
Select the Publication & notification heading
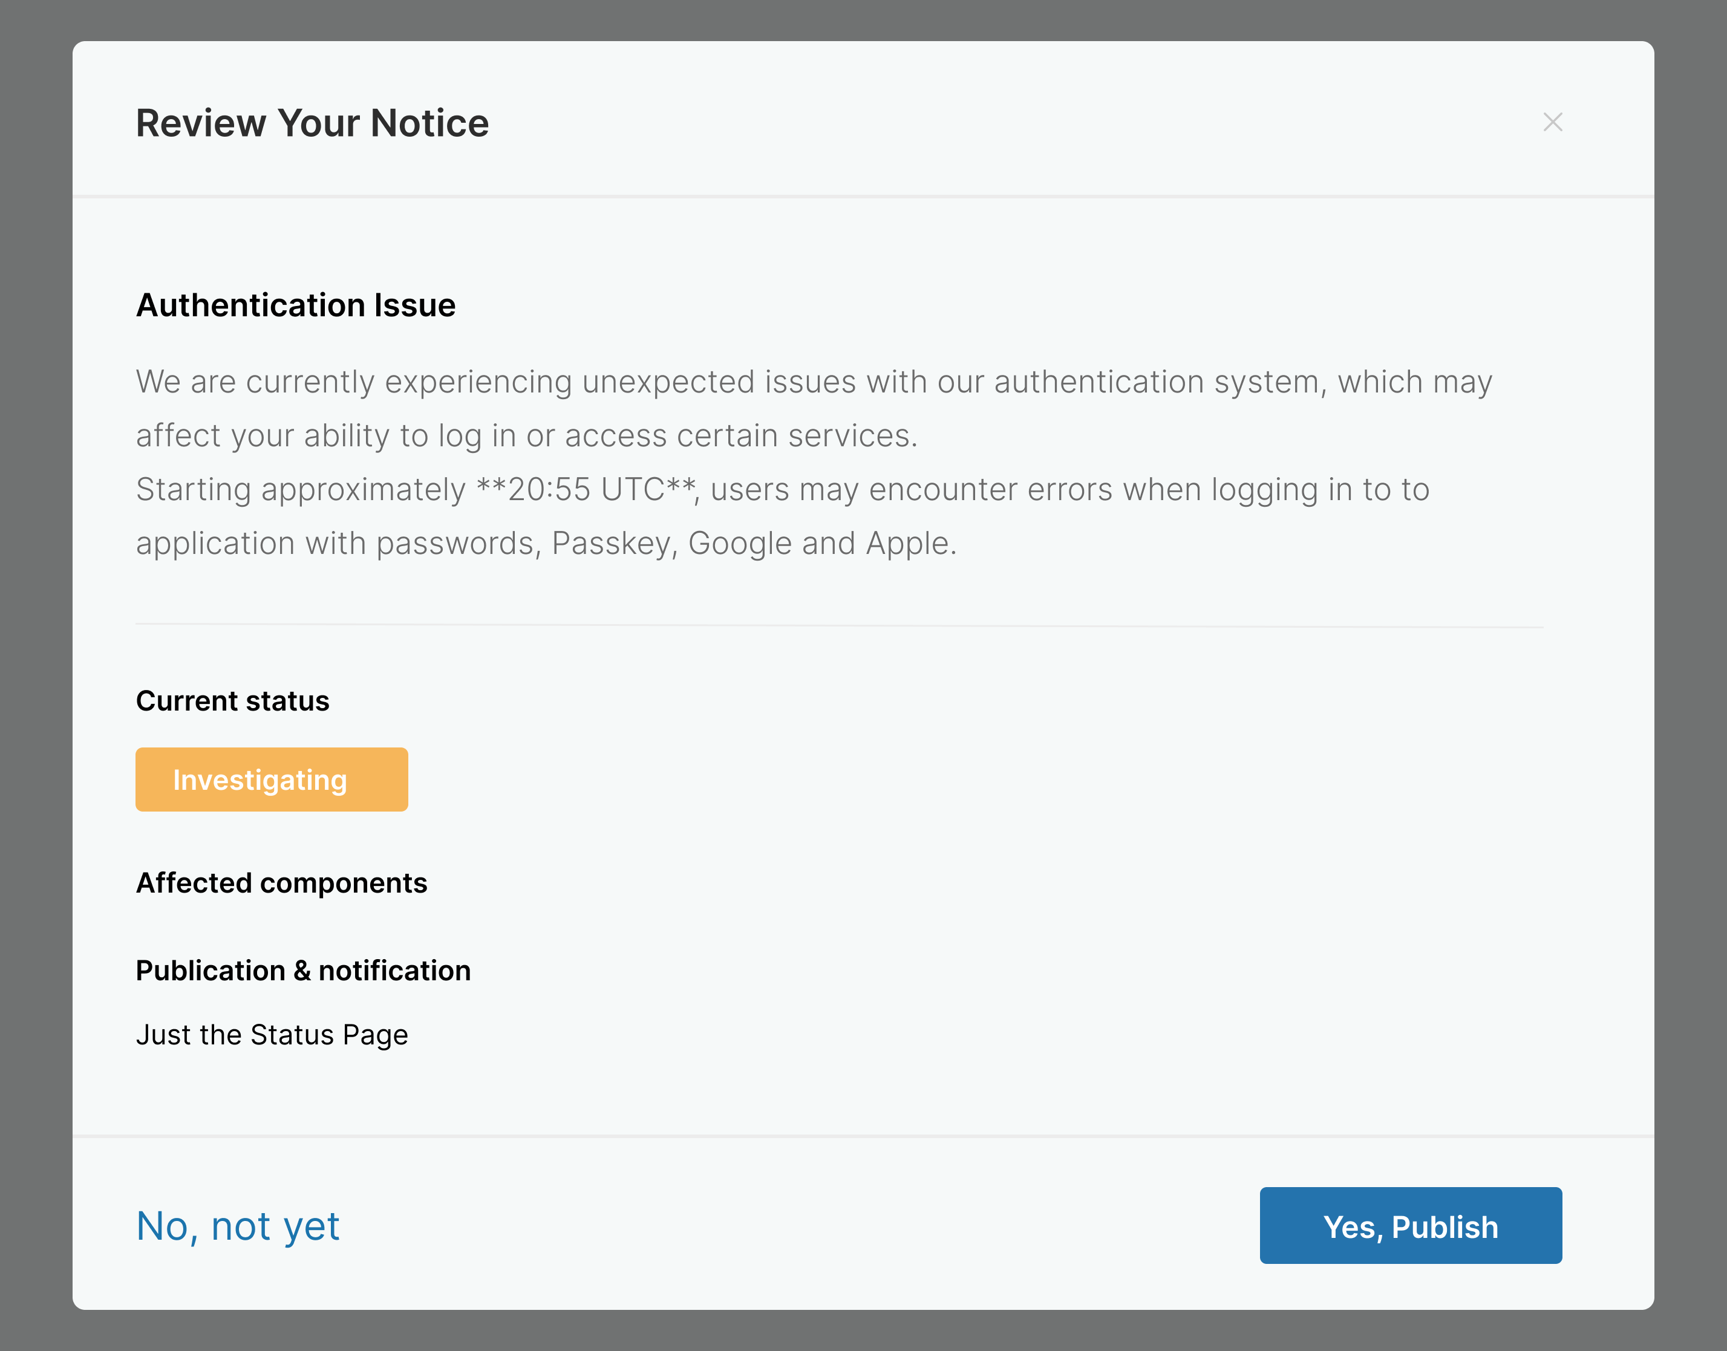point(303,970)
